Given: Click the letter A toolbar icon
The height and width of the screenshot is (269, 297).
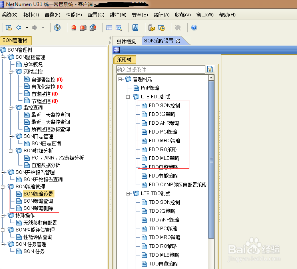Looking at the screenshot, I should (135, 28).
